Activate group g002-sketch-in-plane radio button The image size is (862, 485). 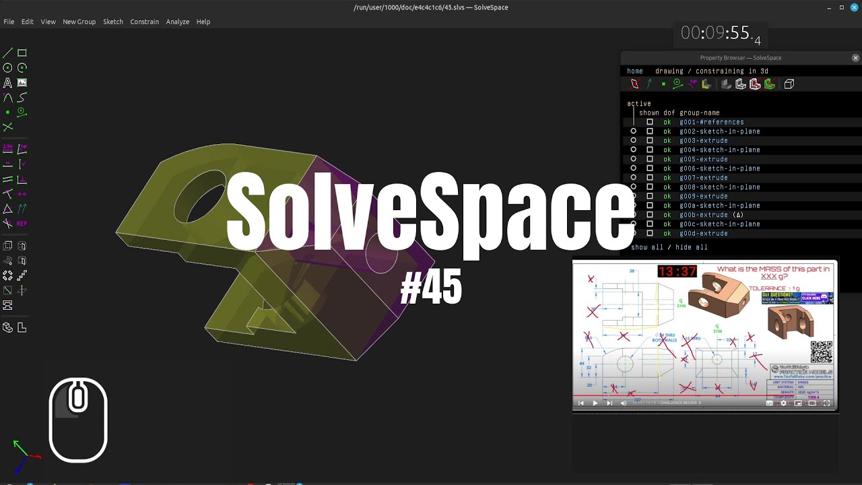[x=633, y=131]
